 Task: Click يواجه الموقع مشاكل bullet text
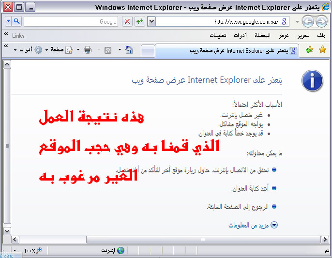(x=241, y=124)
